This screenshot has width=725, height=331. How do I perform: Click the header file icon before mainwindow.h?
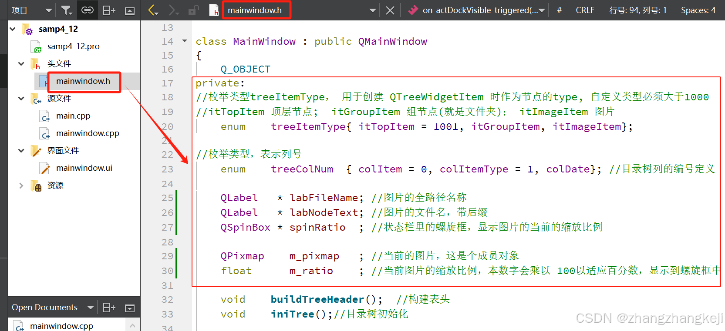[214, 10]
